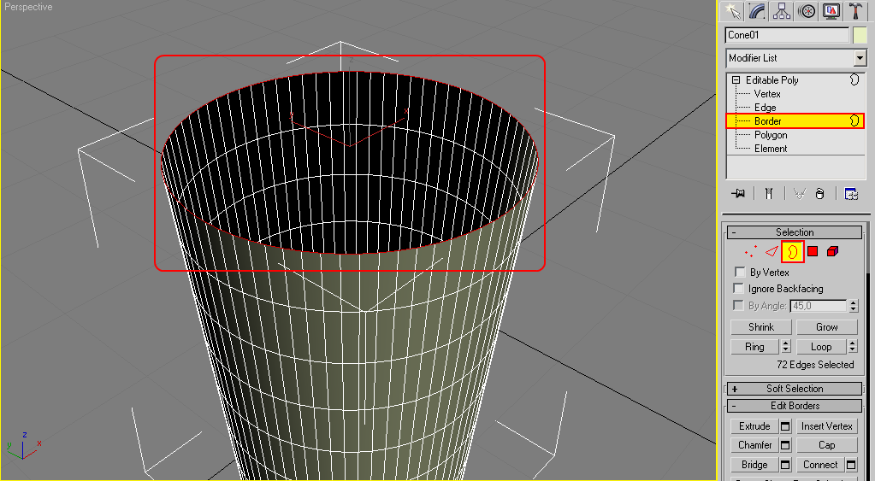Click the 72 Edges Selected status text
Screen dimensions: 875x481
pyautogui.click(x=815, y=365)
